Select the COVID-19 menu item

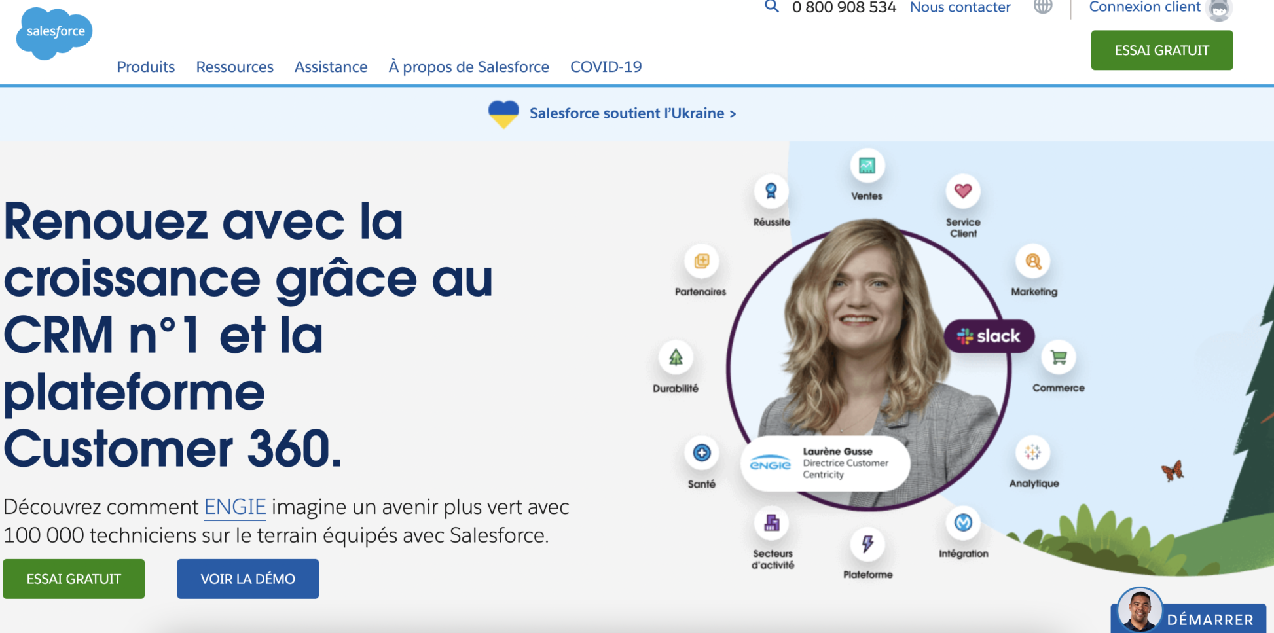coord(606,67)
